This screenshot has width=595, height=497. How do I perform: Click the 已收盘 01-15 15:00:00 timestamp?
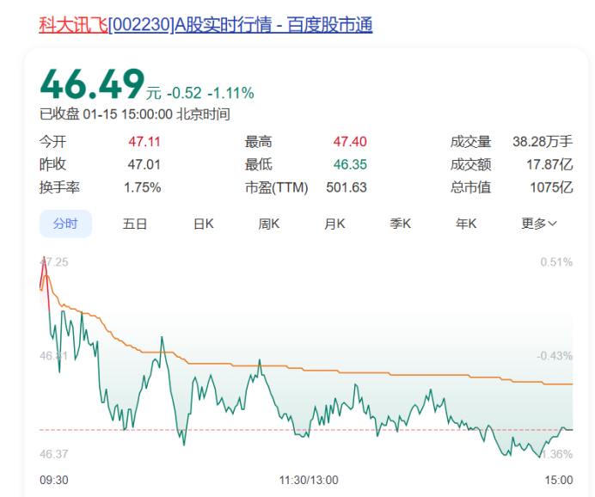(x=135, y=114)
